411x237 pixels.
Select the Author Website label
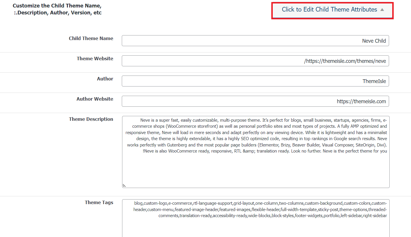click(x=95, y=99)
